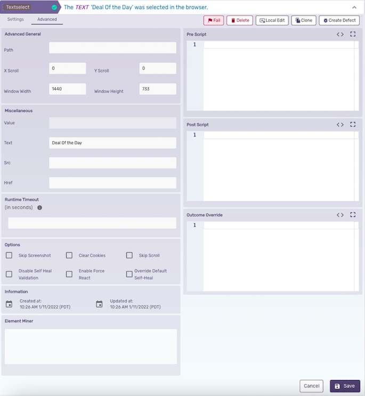Click the Runtime Timeout seconds field

click(x=92, y=223)
